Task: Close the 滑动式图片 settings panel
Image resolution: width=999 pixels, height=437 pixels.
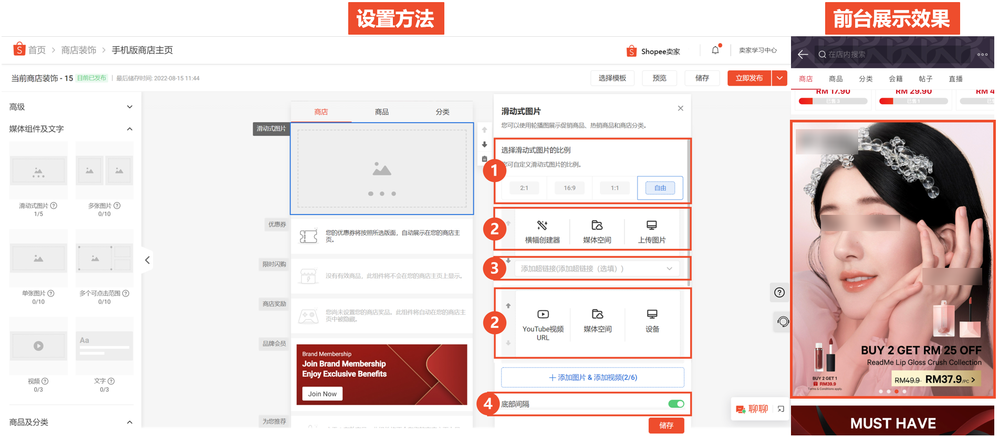Action: pyautogui.click(x=680, y=108)
